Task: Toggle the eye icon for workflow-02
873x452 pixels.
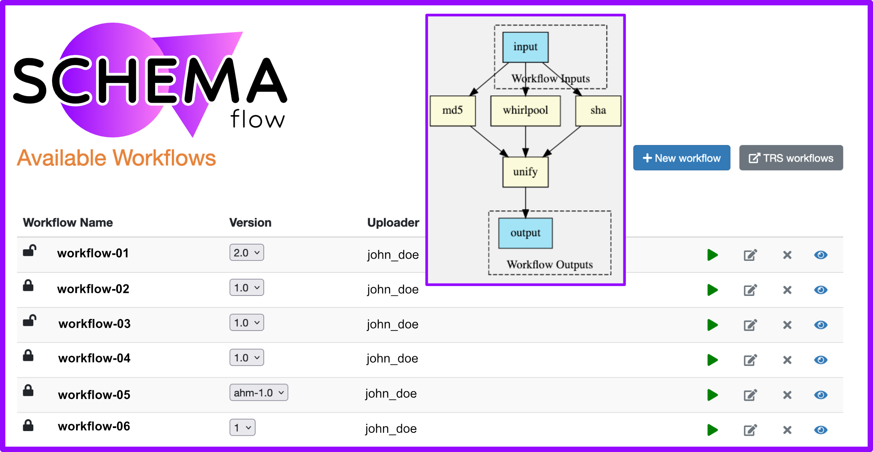Action: (x=820, y=290)
